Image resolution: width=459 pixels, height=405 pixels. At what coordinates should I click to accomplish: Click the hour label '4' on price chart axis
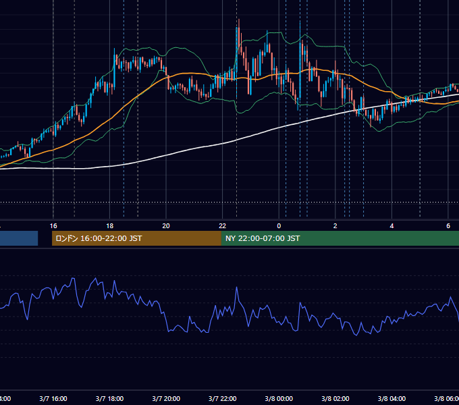coord(391,226)
